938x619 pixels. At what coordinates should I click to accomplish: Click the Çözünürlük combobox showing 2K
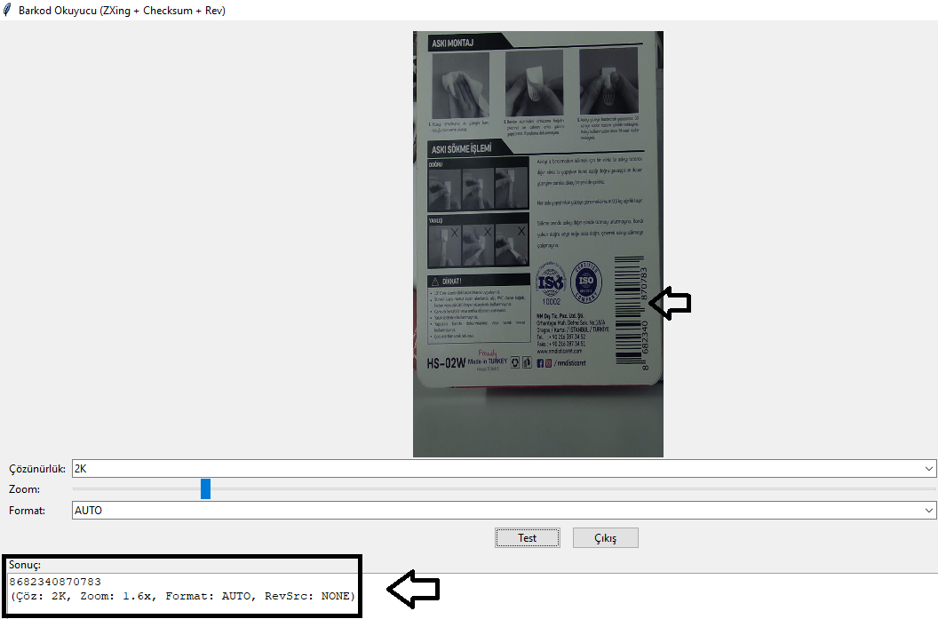497,468
